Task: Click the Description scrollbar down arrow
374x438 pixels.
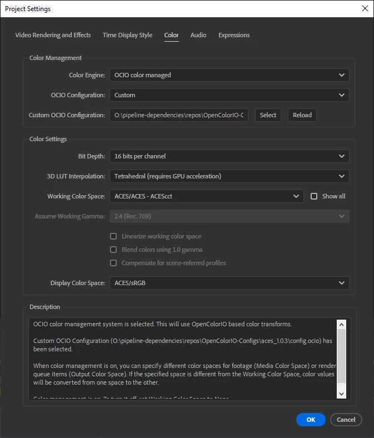Action: [341, 394]
